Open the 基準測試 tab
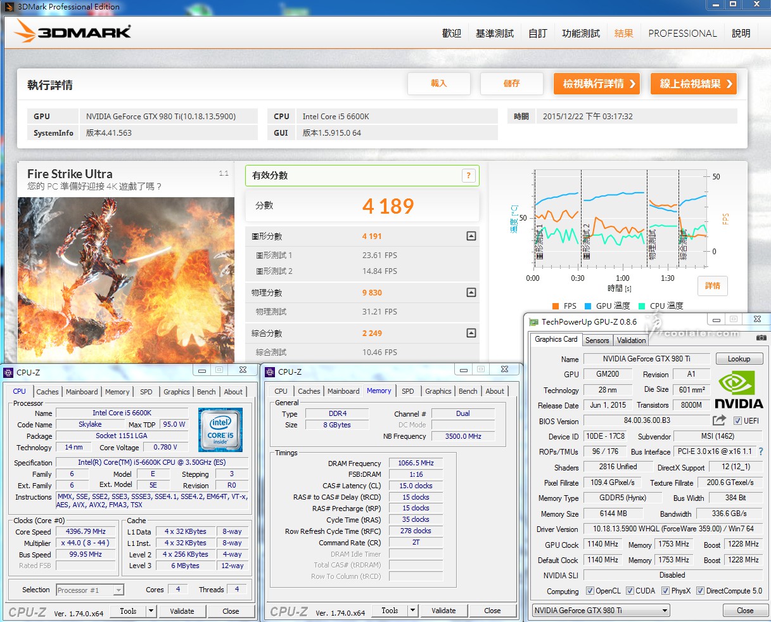This screenshot has width=771, height=622. 495,33
